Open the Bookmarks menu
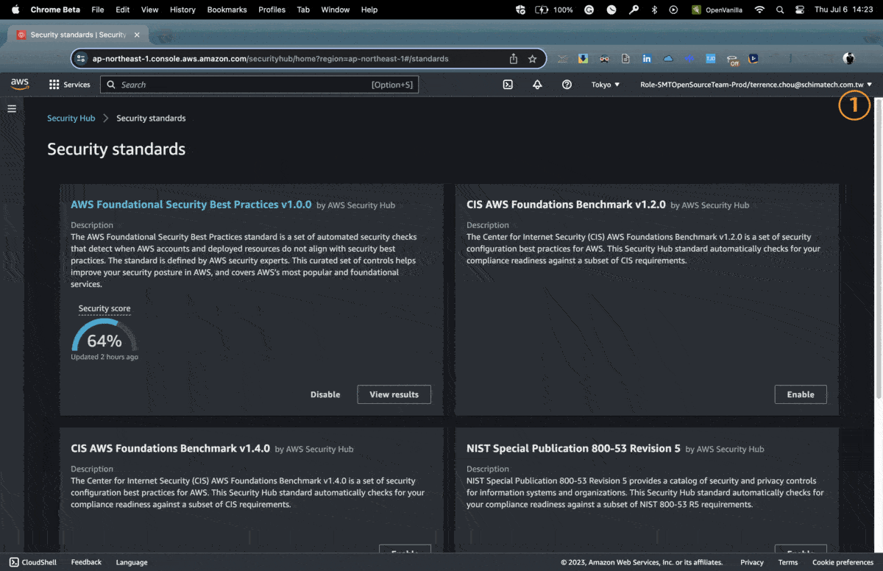Image resolution: width=883 pixels, height=571 pixels. (x=228, y=10)
